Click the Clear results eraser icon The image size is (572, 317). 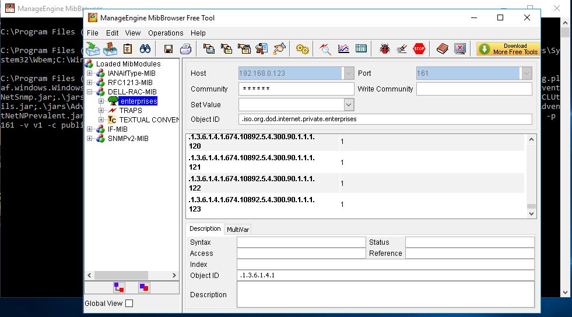pyautogui.click(x=402, y=48)
